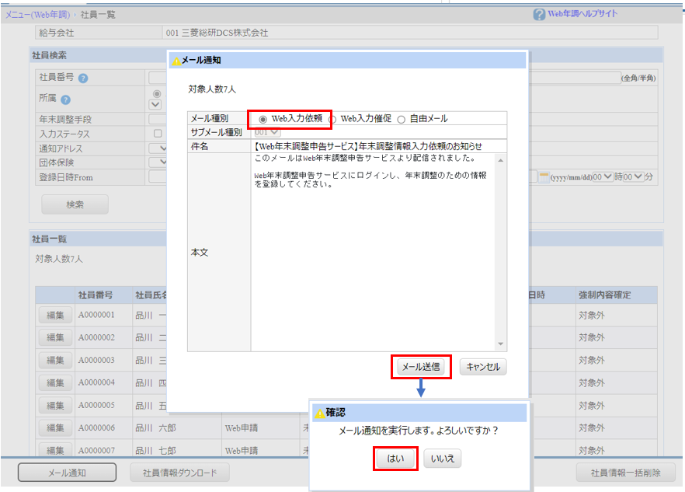This screenshot has height=492, width=685.
Task: Click 社員情報ダウンロード button
Action: [x=179, y=473]
